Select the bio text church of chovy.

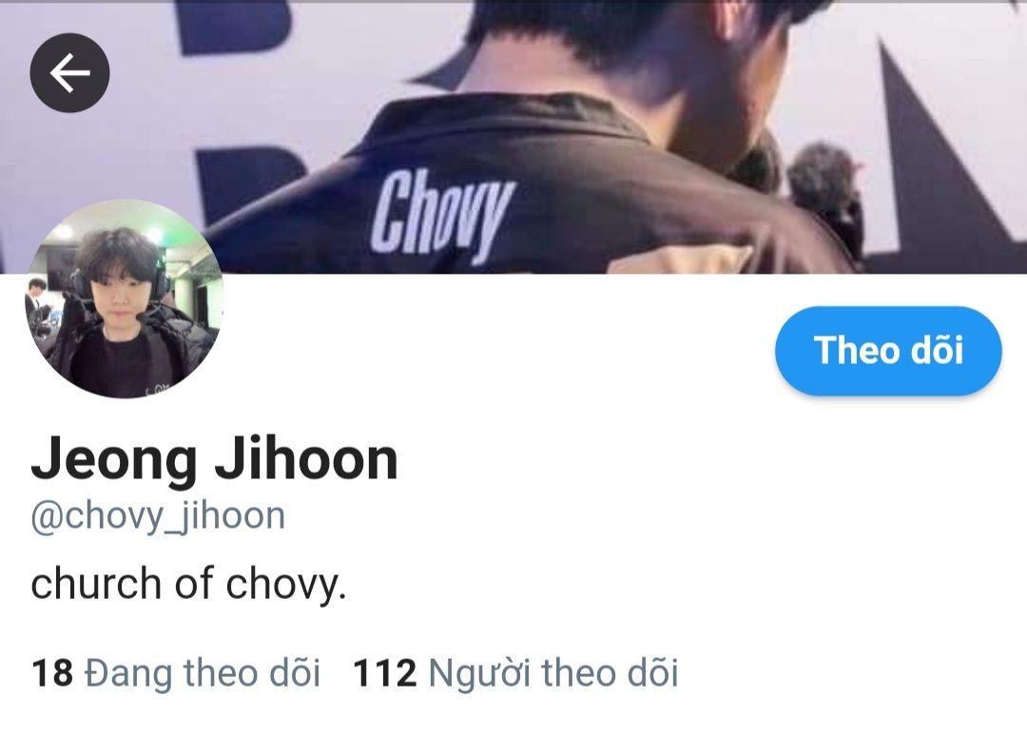click(x=188, y=584)
